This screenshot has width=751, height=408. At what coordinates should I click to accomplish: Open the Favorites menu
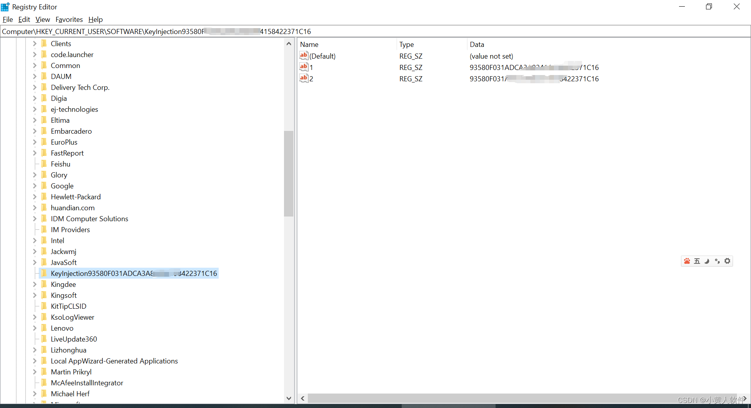click(x=69, y=20)
